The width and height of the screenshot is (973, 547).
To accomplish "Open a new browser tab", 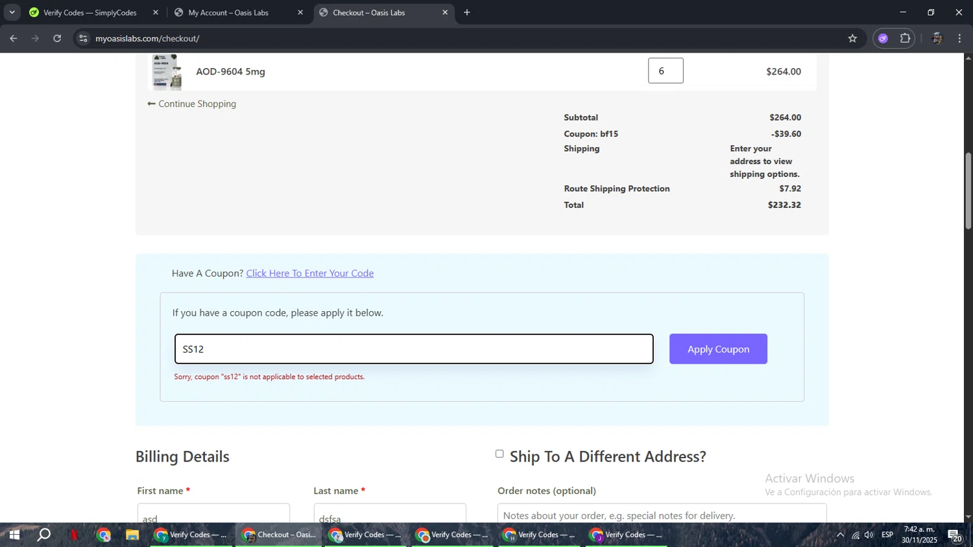I will click(x=466, y=12).
